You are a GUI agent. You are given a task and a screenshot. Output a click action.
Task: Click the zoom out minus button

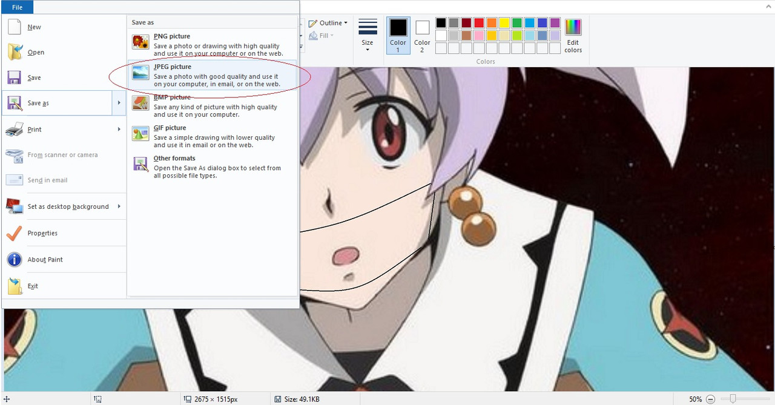[x=711, y=400]
